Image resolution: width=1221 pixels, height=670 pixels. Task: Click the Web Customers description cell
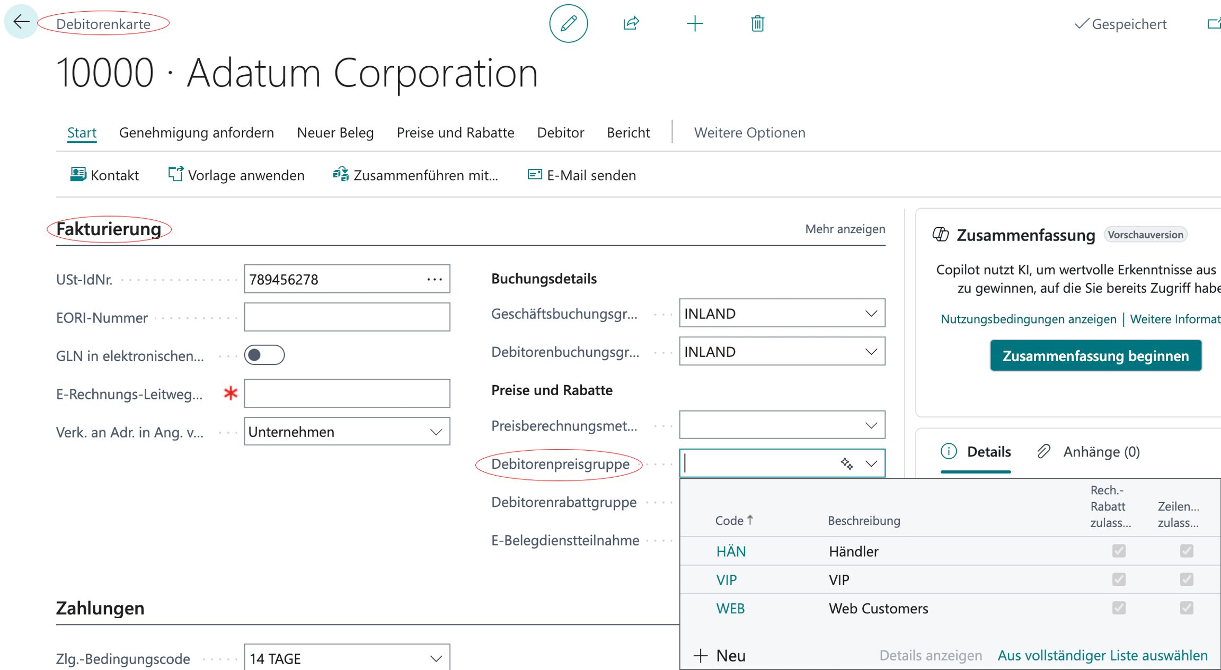879,609
